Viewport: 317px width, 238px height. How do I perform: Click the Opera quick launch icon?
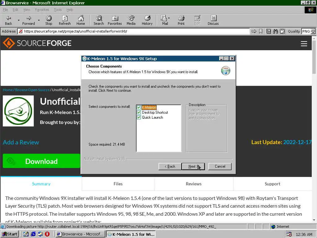47,234
